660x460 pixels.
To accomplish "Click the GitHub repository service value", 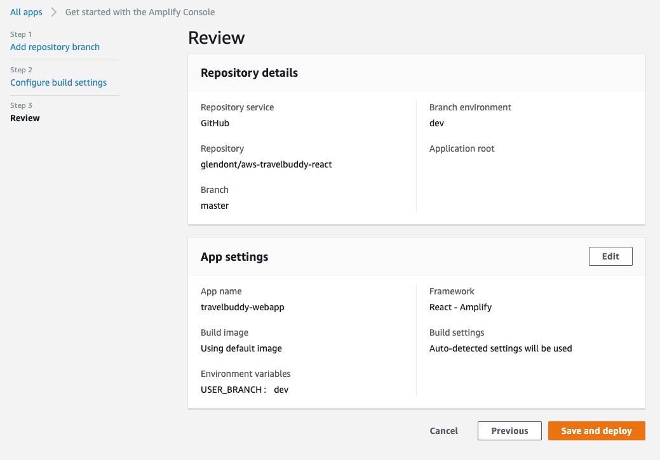I will [x=215, y=123].
